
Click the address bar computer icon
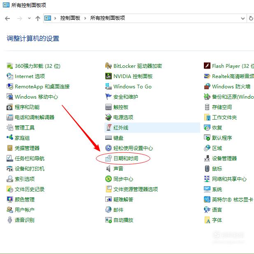[x=48, y=18]
